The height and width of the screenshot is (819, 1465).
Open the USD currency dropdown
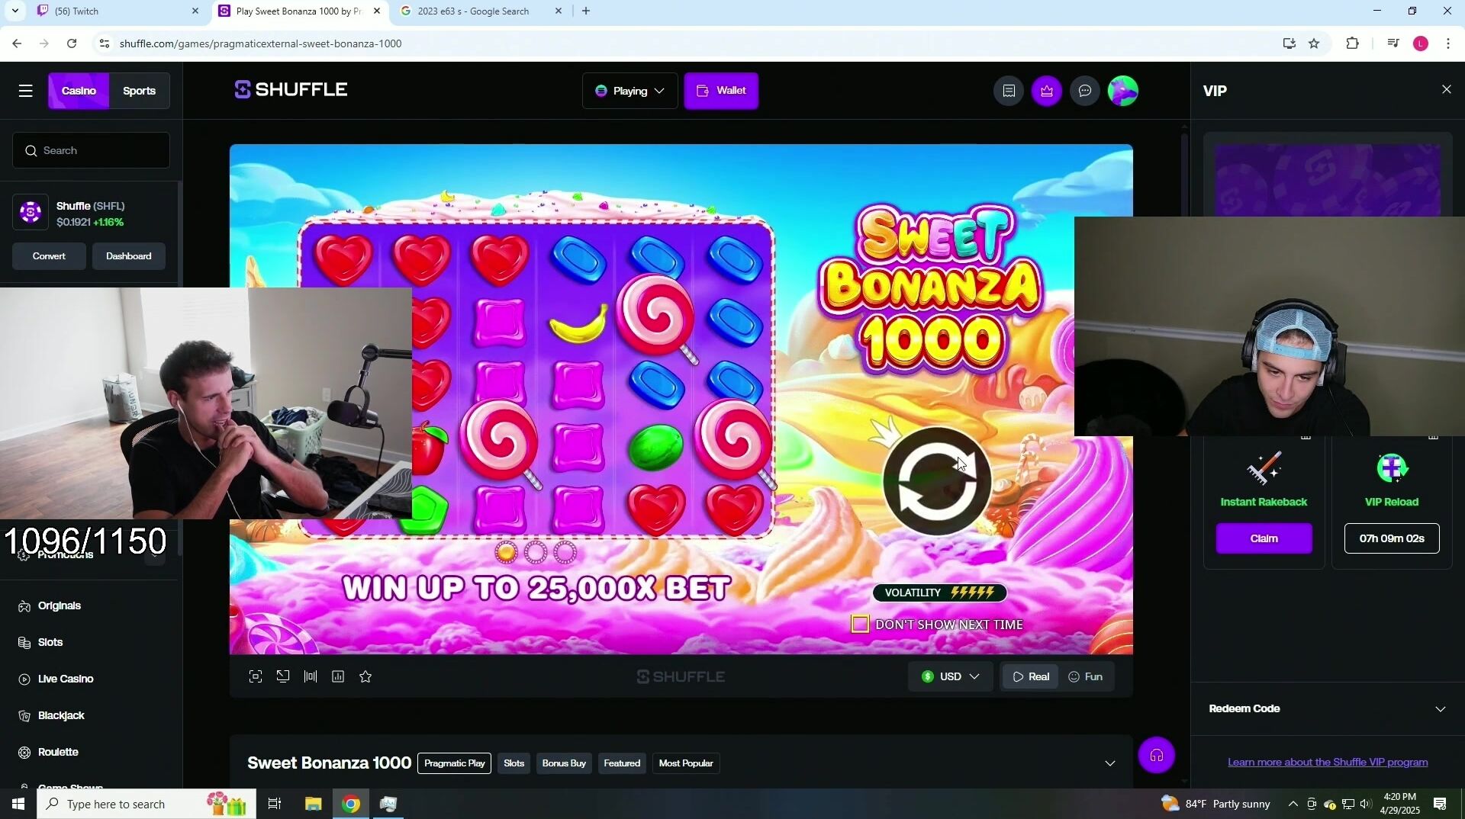950,676
